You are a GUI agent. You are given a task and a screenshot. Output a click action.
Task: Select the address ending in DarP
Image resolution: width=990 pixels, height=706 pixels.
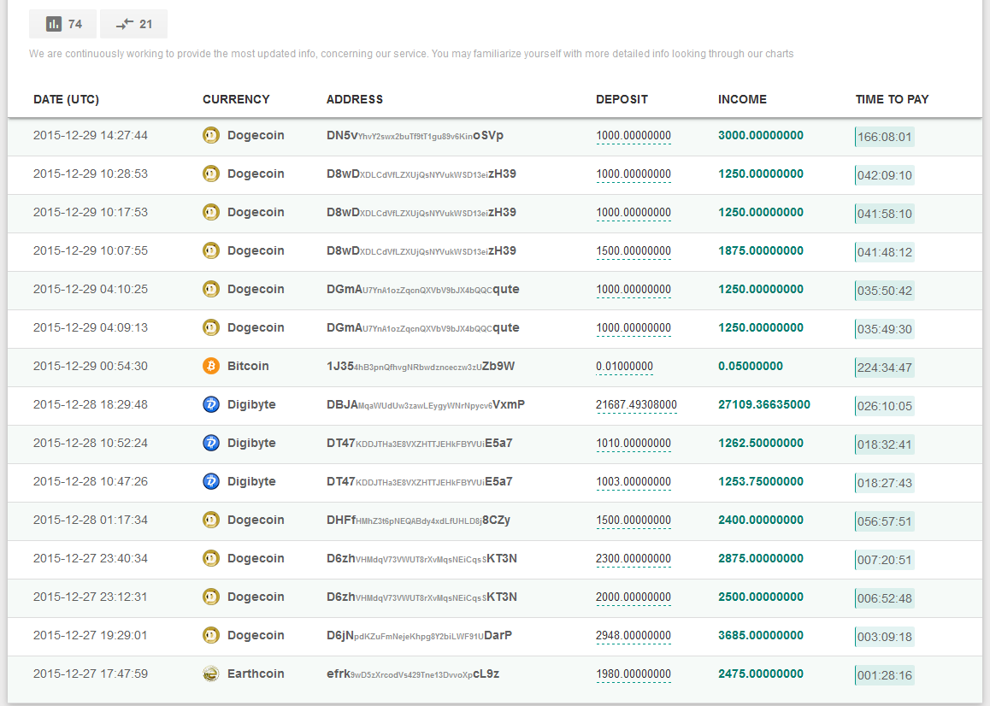pos(419,635)
